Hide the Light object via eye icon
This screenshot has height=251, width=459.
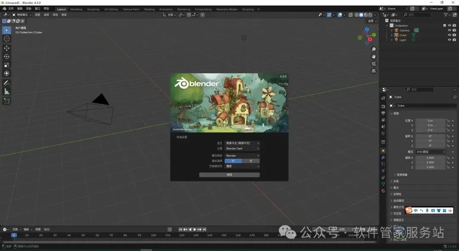pos(449,40)
